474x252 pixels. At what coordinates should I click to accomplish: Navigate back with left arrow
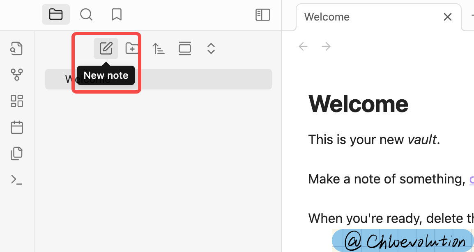click(303, 46)
